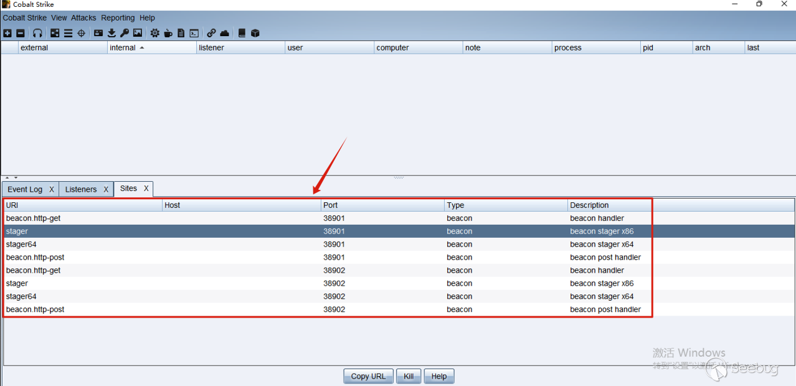Screen dimensions: 796x386
Task: Click the split pane collapse arrows
Action: pyautogui.click(x=11, y=178)
